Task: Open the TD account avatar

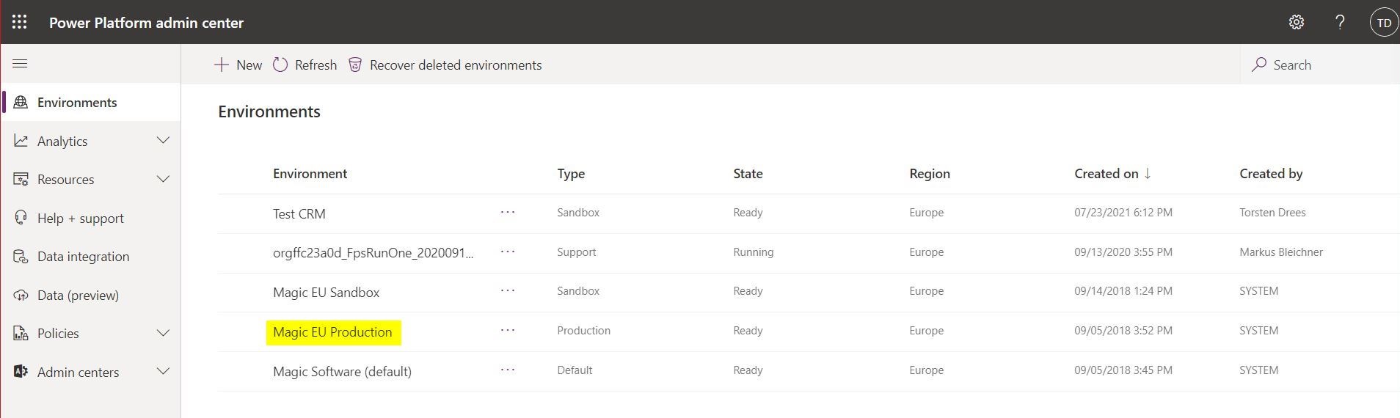Action: point(1384,22)
